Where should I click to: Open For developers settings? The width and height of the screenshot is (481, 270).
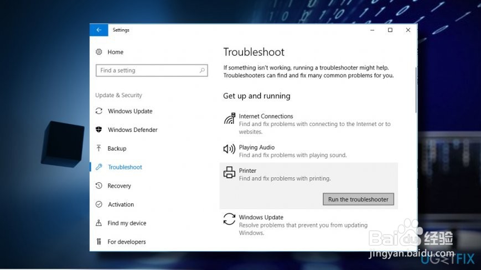[126, 242]
